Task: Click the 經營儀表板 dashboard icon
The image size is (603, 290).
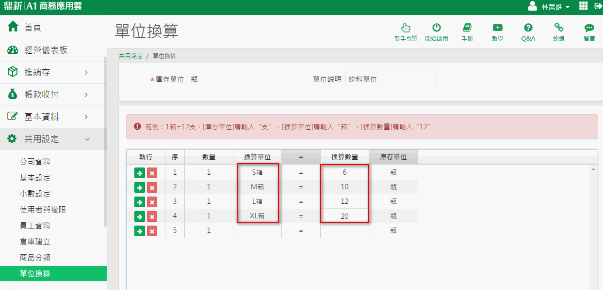Action: pyautogui.click(x=13, y=50)
